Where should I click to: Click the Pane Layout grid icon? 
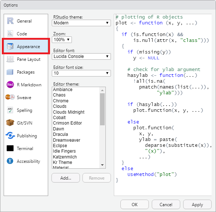[x=10, y=59]
